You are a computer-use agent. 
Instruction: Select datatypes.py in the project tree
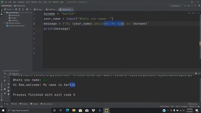coord(14,15)
